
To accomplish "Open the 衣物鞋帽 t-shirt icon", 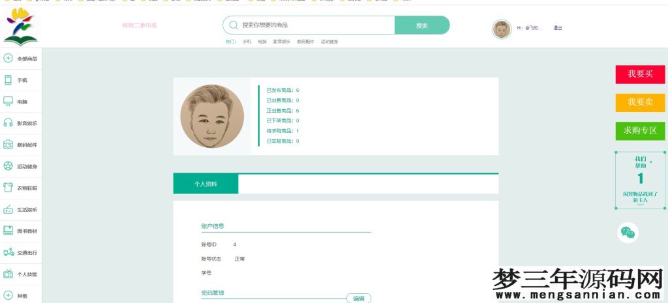I will pos(8,188).
